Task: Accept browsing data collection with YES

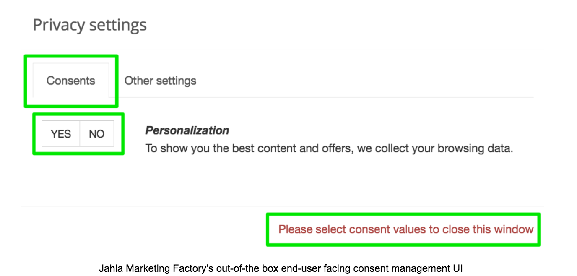Action: 61,134
